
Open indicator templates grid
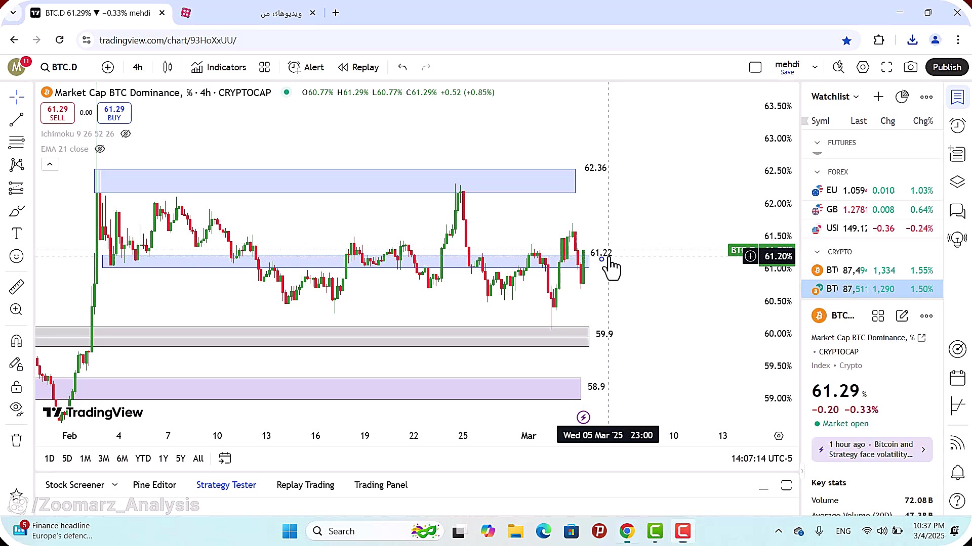point(264,67)
